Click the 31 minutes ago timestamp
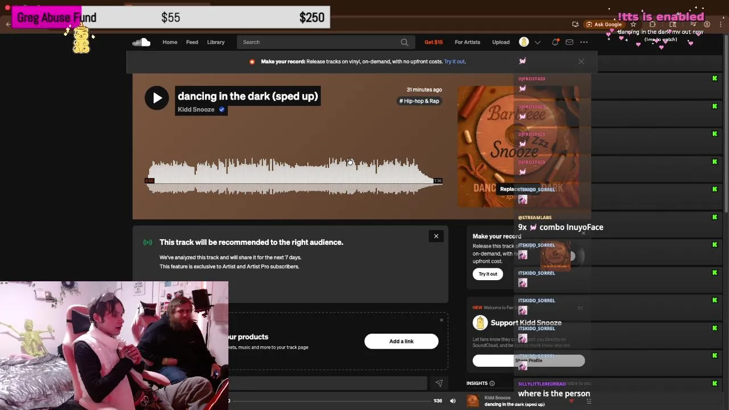 [424, 89]
